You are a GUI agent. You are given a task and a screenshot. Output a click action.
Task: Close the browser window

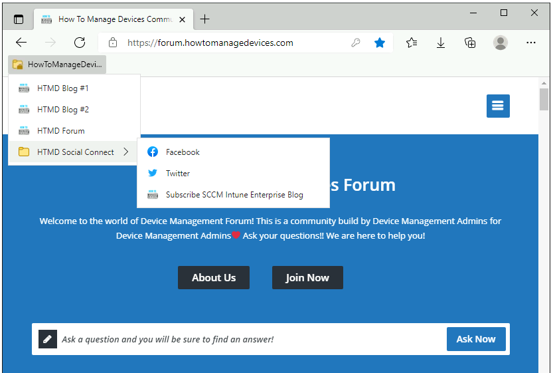tap(534, 13)
